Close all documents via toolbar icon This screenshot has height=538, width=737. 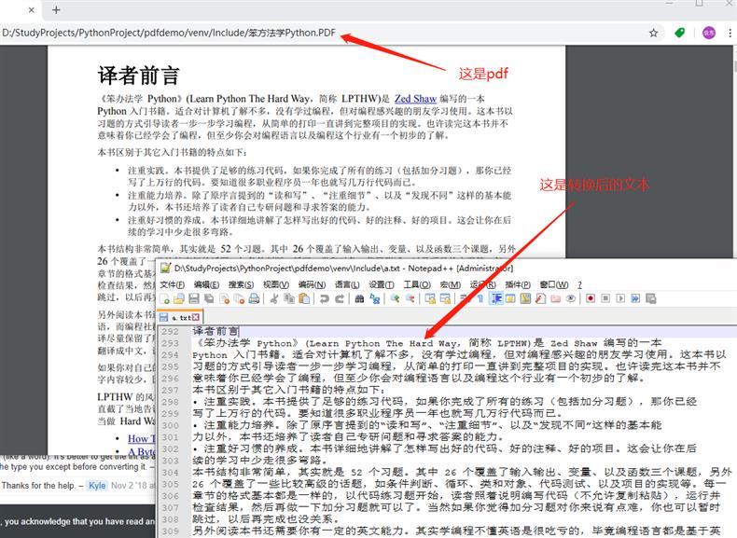coord(240,298)
